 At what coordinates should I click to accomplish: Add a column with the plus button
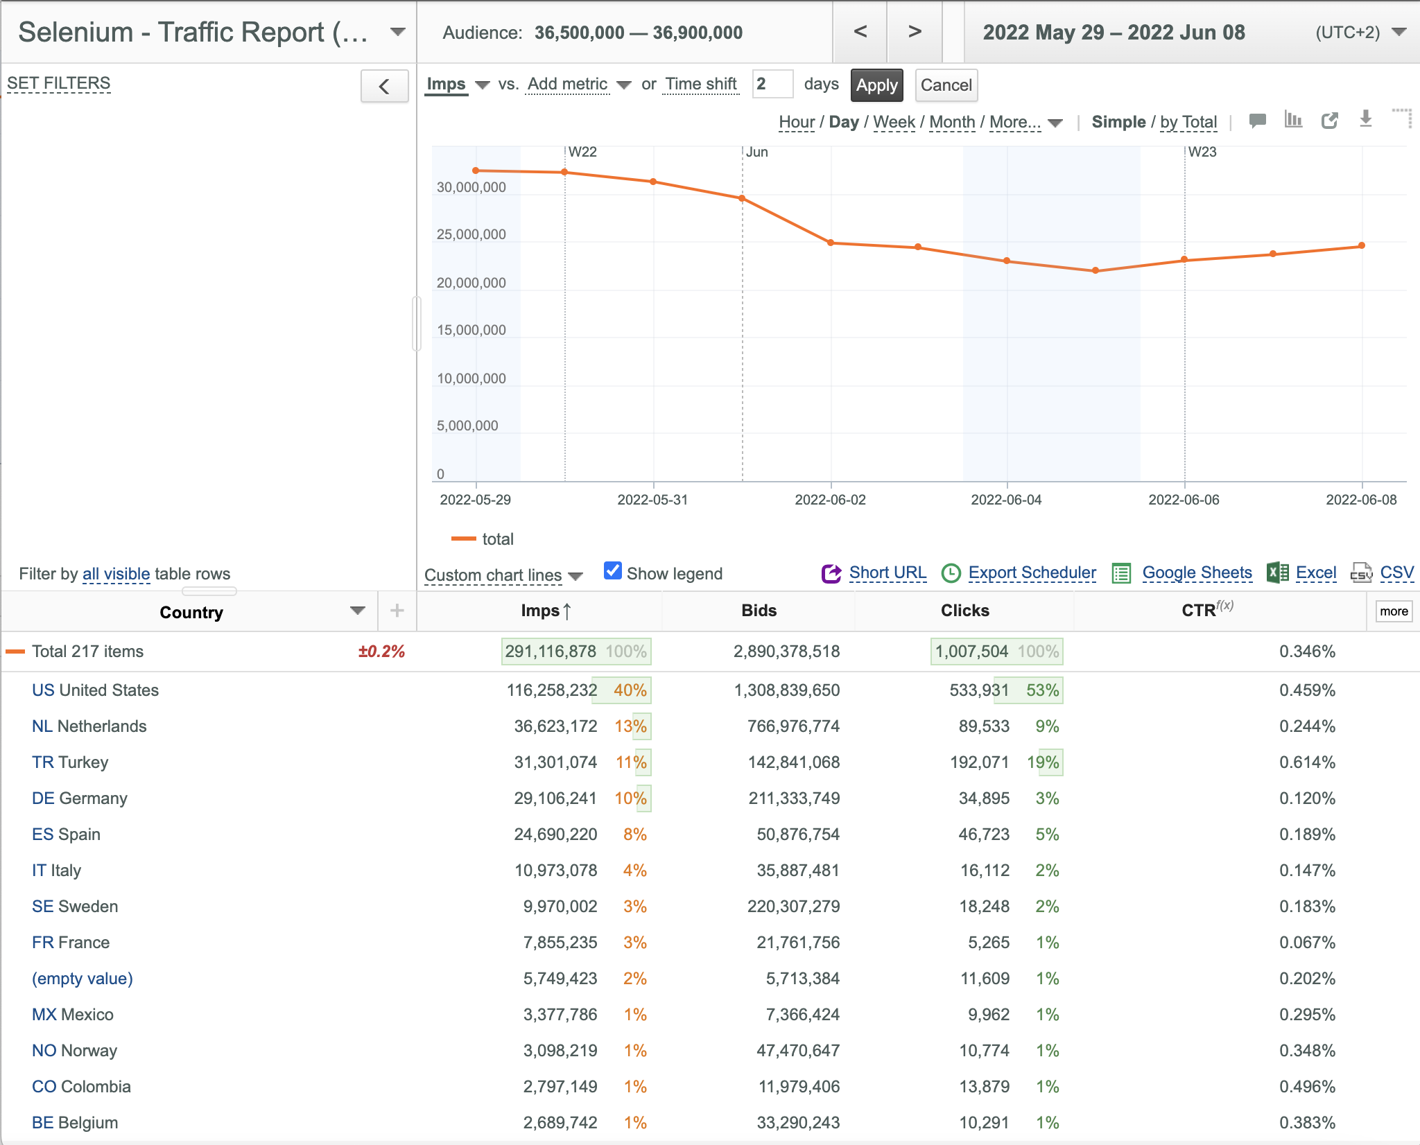click(397, 611)
